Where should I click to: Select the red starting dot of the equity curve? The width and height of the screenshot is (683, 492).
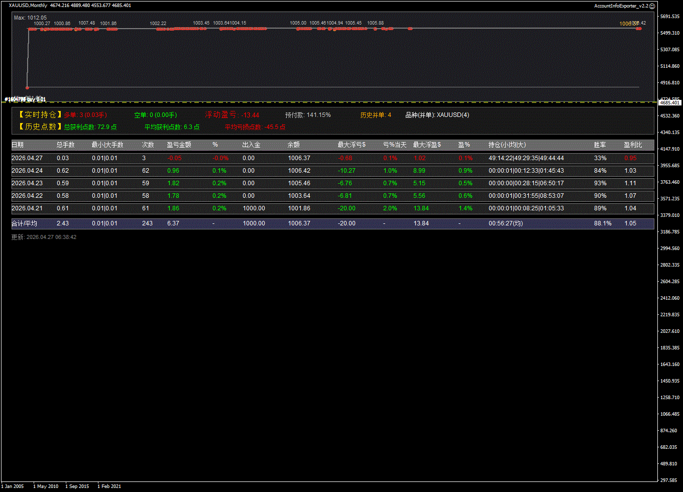click(x=28, y=87)
